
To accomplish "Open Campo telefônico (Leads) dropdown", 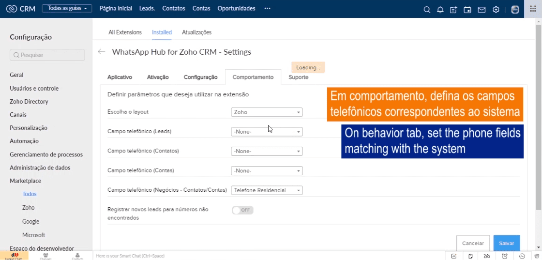I will [267, 132].
